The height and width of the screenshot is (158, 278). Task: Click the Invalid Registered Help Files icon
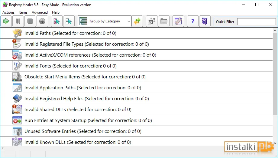(x=17, y=99)
